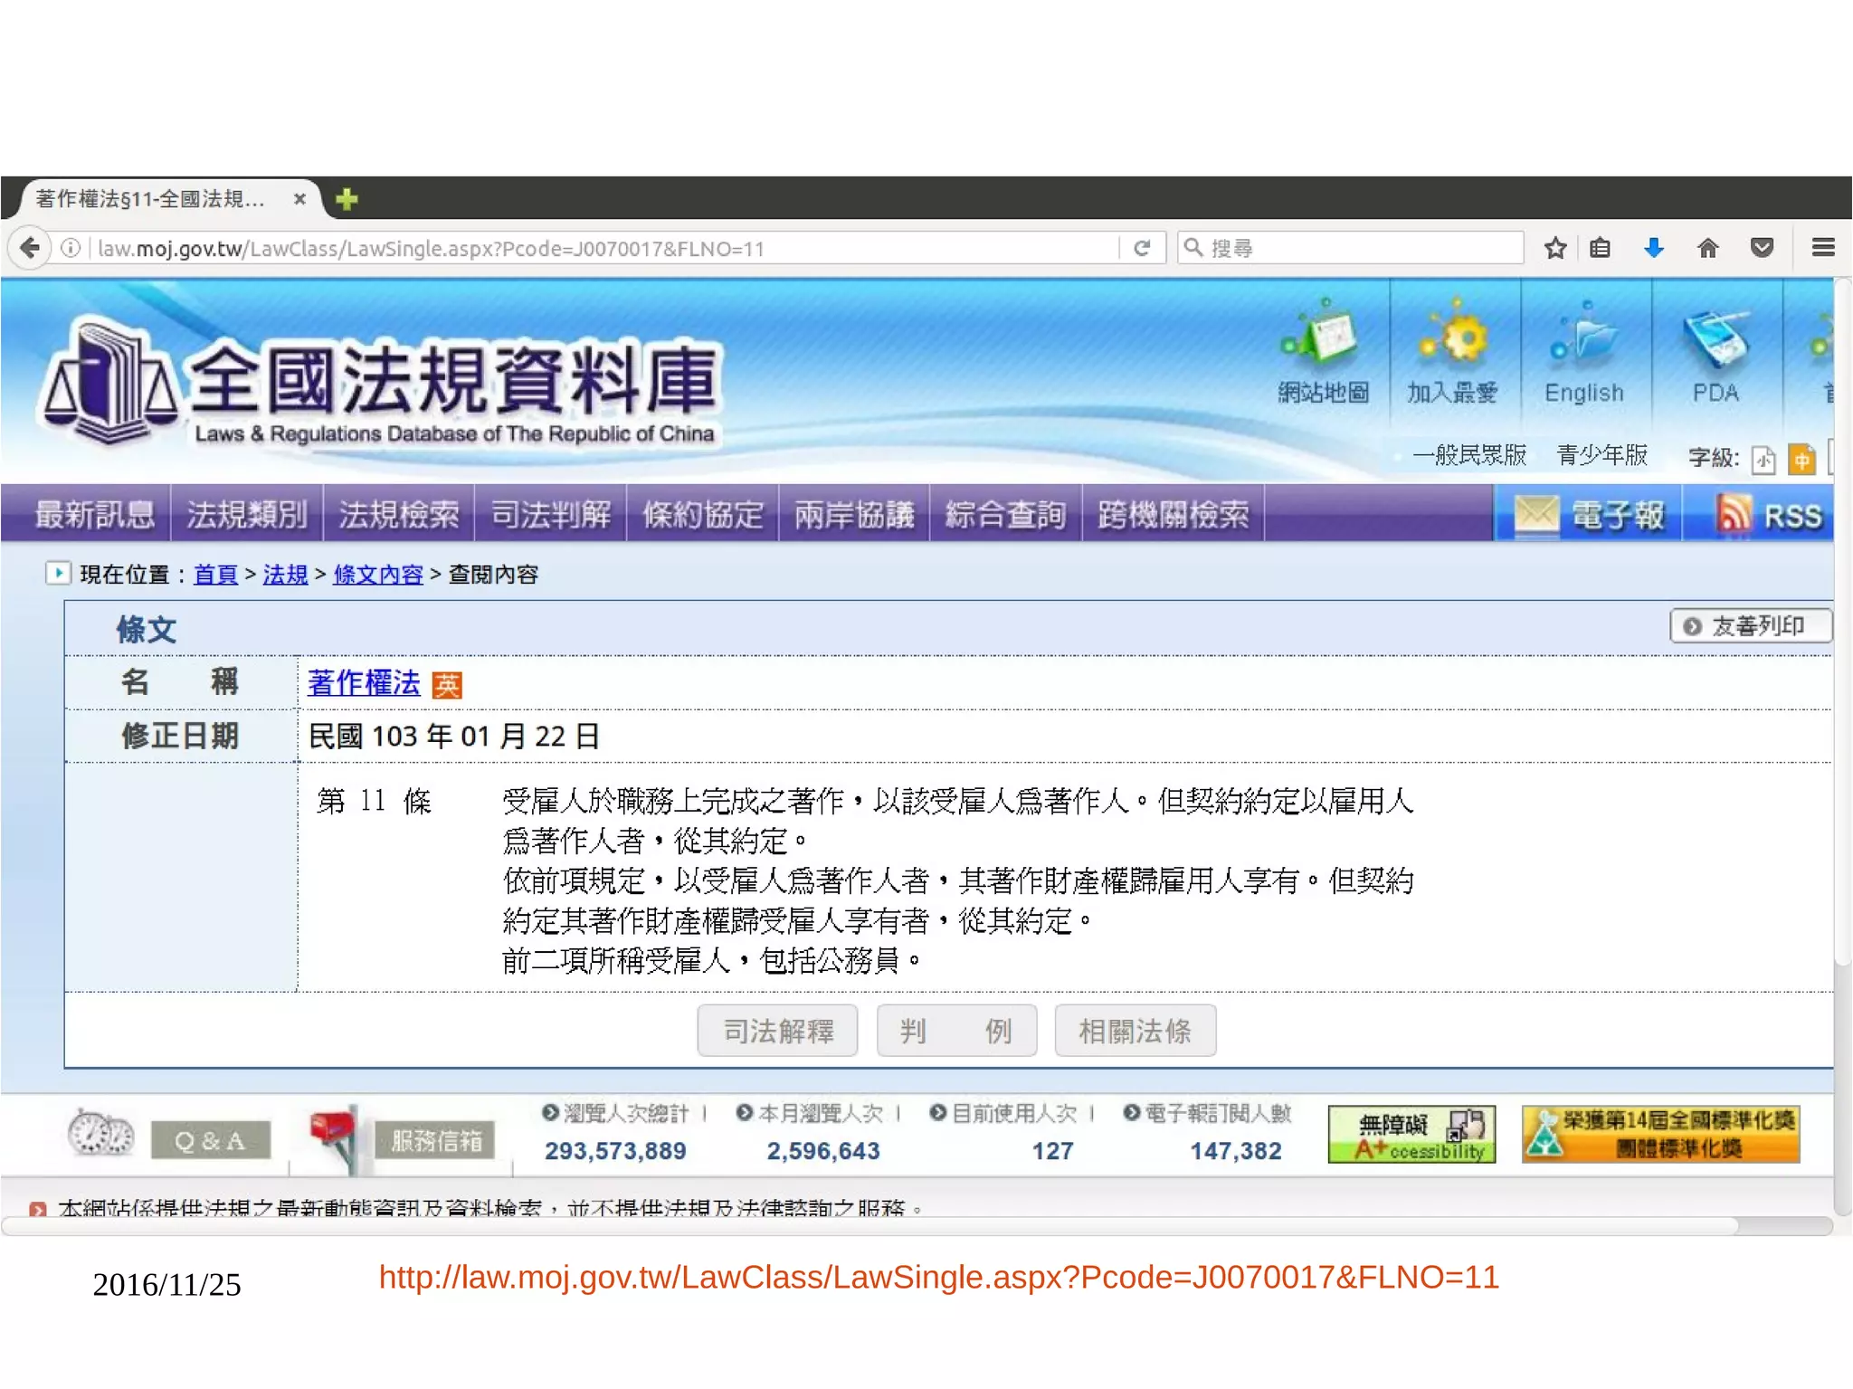The height and width of the screenshot is (1389, 1853).
Task: Click the 293,573,889 total visits count
Action: click(615, 1151)
